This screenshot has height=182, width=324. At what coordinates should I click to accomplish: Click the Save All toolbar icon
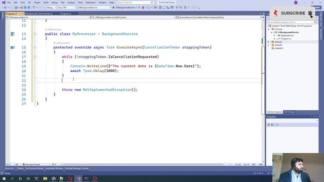[x=29, y=8]
